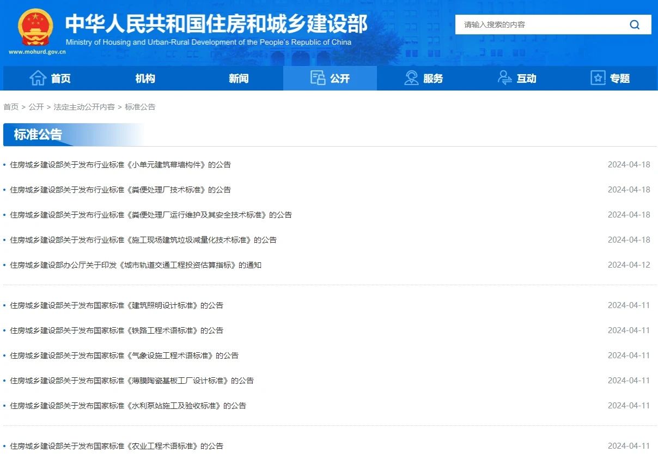Click the date 2024-04-11 beside 《铁路工程术语标准》
Screen dimensions: 658x458
point(629,330)
